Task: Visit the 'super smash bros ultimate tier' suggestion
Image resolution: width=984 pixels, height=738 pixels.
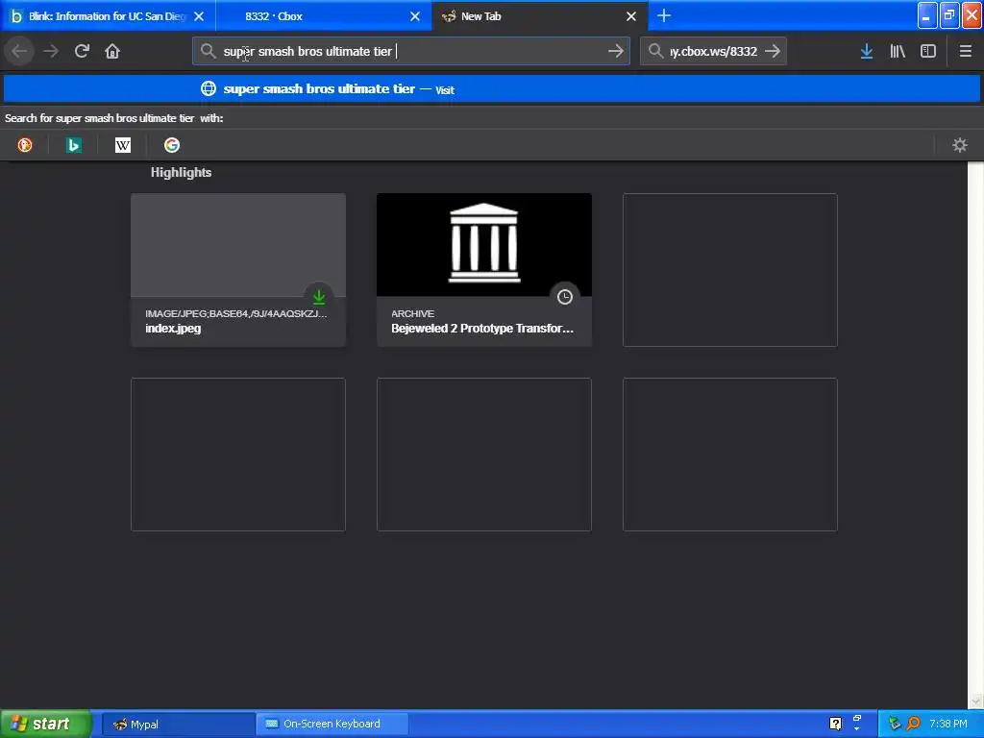Action: 491,88
